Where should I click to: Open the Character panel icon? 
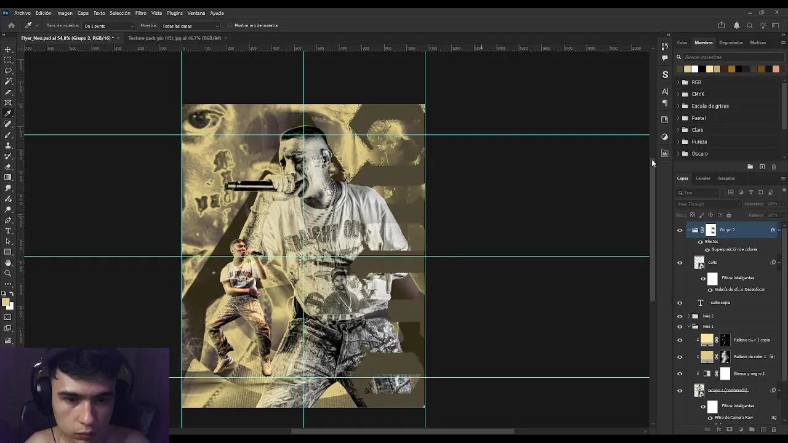pos(665,92)
